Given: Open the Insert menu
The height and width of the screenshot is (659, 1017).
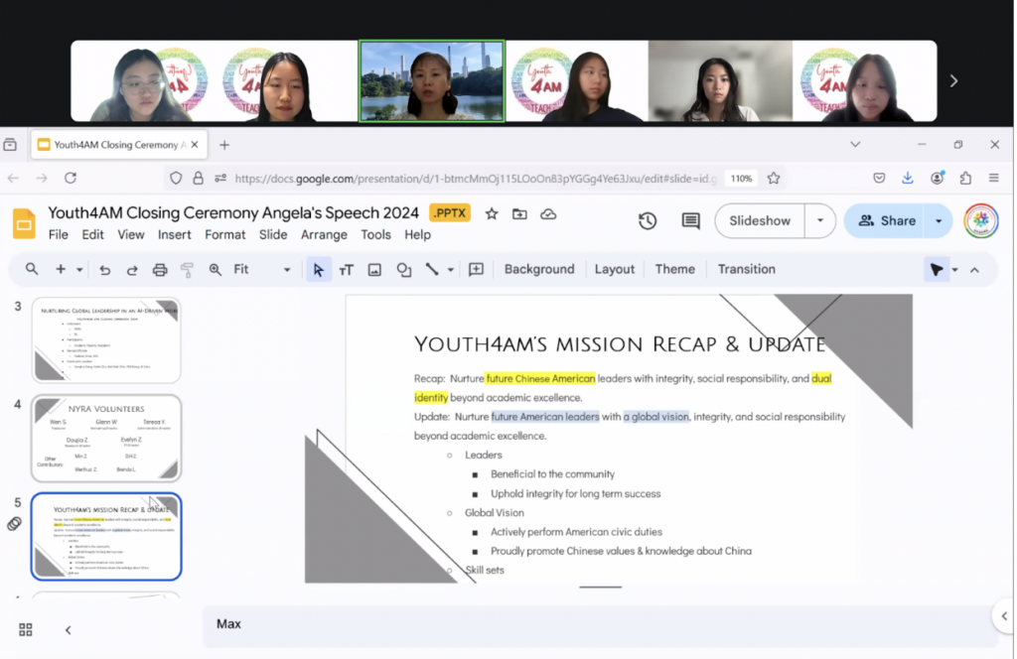Looking at the screenshot, I should tap(174, 234).
